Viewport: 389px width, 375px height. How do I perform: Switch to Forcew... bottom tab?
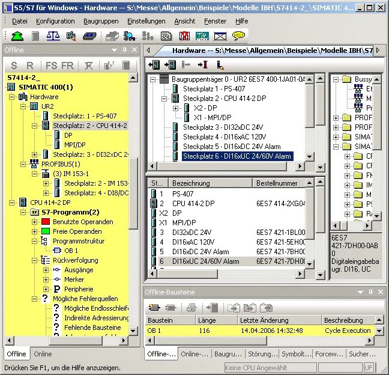point(329,354)
